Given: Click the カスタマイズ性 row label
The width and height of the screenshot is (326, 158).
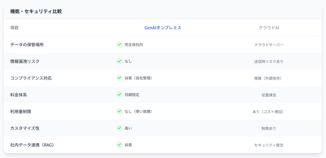Looking at the screenshot, I should click(25, 128).
